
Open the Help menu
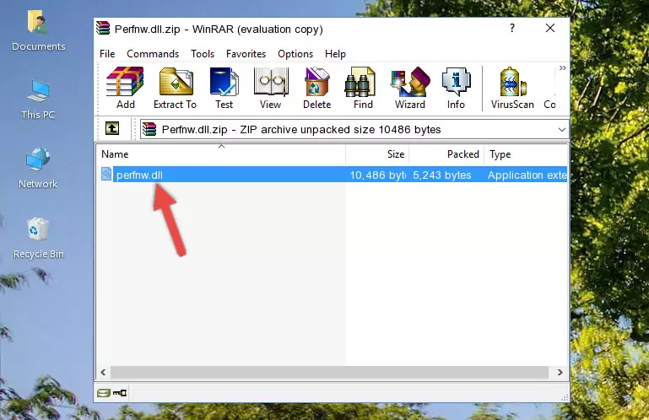[x=335, y=54]
